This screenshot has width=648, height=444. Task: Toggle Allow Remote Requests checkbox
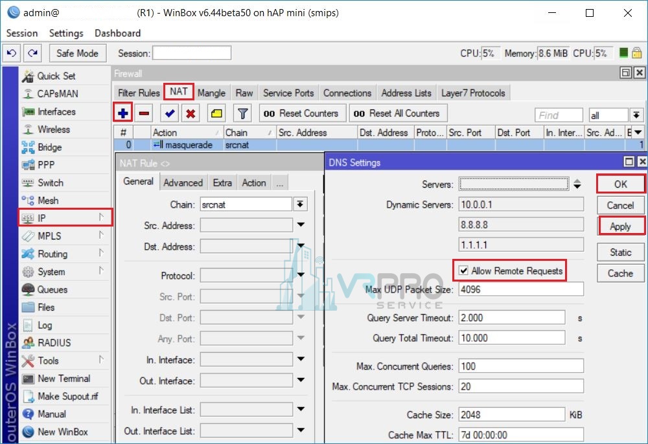pos(464,271)
